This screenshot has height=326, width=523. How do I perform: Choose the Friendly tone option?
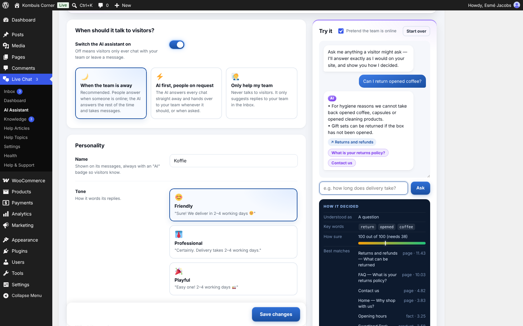click(x=233, y=205)
